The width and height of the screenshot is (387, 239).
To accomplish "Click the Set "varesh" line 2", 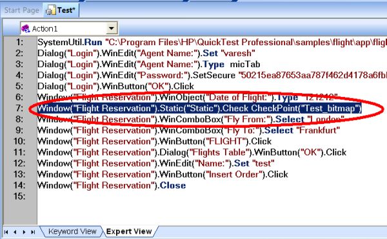I will click(146, 53).
